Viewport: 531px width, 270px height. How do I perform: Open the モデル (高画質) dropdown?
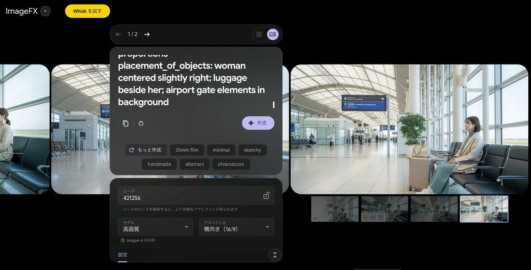[155, 227]
